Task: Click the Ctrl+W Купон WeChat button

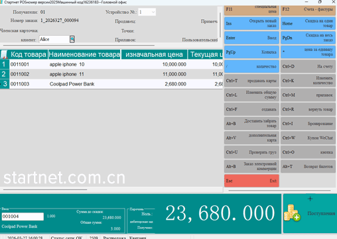Action: (x=308, y=138)
